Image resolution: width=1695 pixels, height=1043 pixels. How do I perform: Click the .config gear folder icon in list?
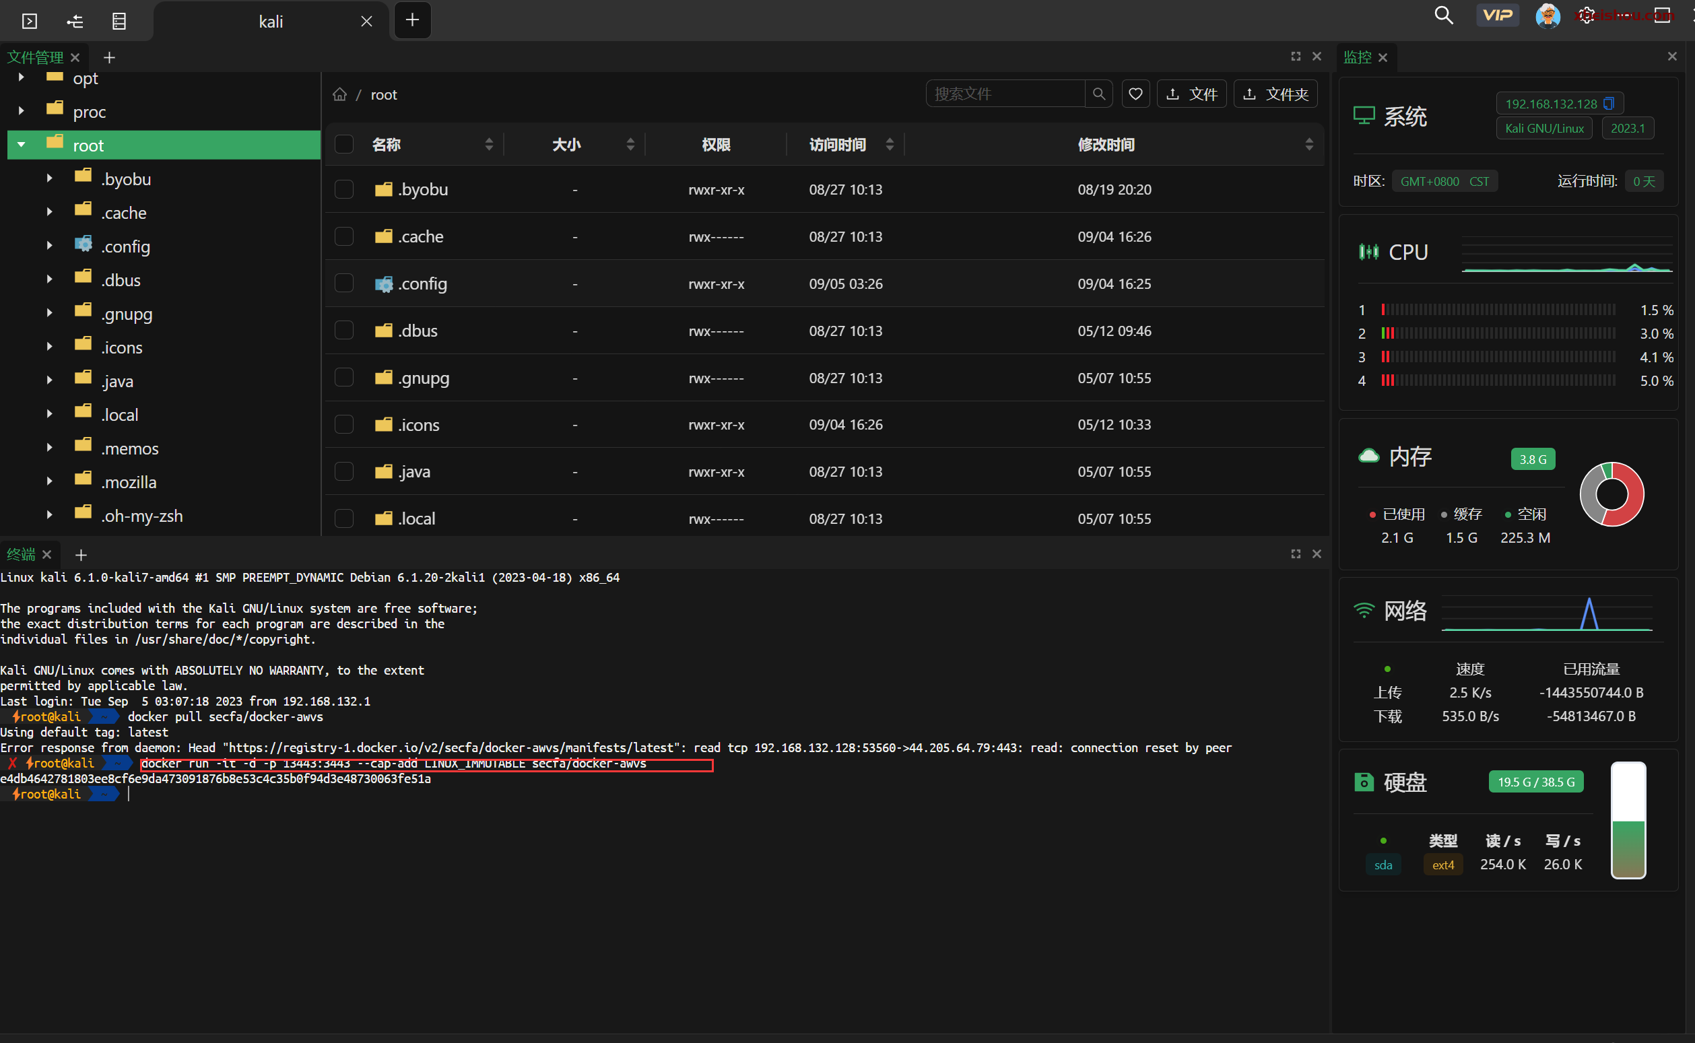click(x=384, y=283)
